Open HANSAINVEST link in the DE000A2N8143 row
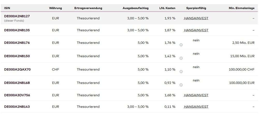259x116 pixels. click(x=196, y=107)
